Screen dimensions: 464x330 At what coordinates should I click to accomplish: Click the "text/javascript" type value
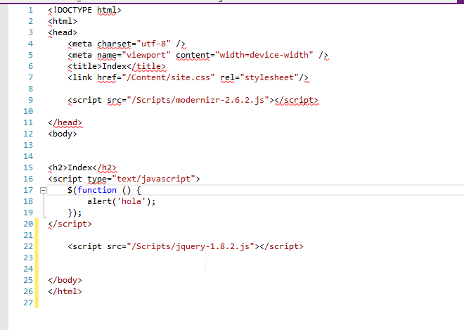pyautogui.click(x=153, y=179)
